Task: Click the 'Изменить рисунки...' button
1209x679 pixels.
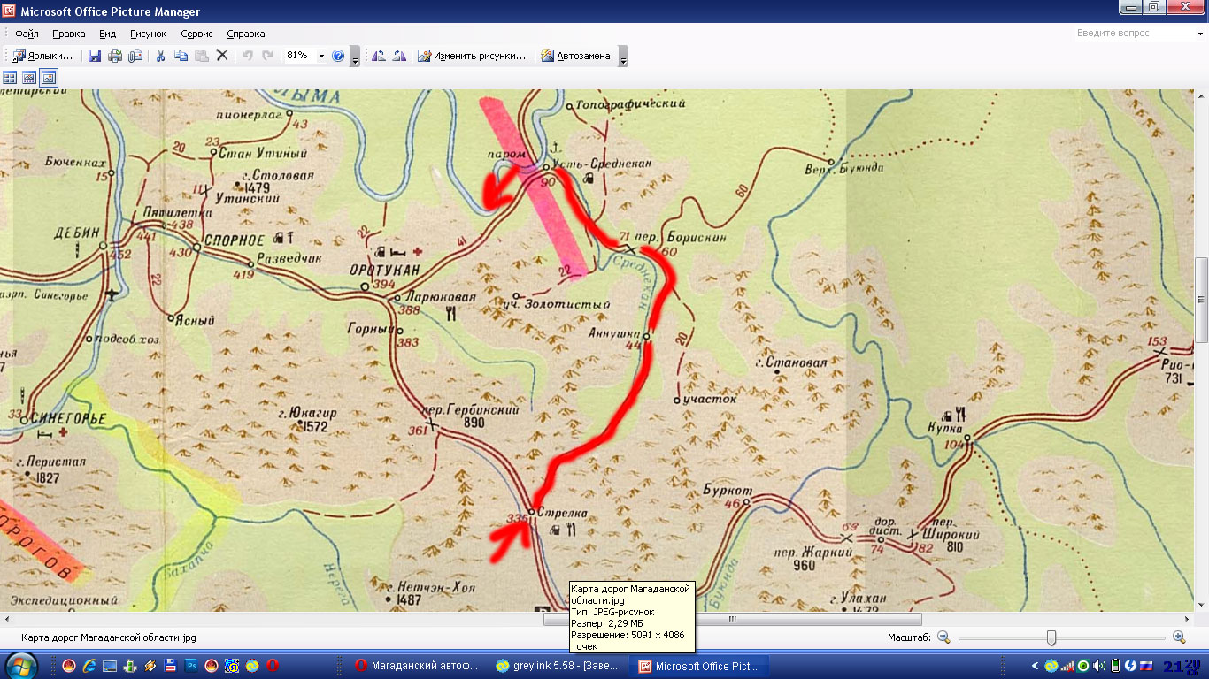Action: (471, 56)
